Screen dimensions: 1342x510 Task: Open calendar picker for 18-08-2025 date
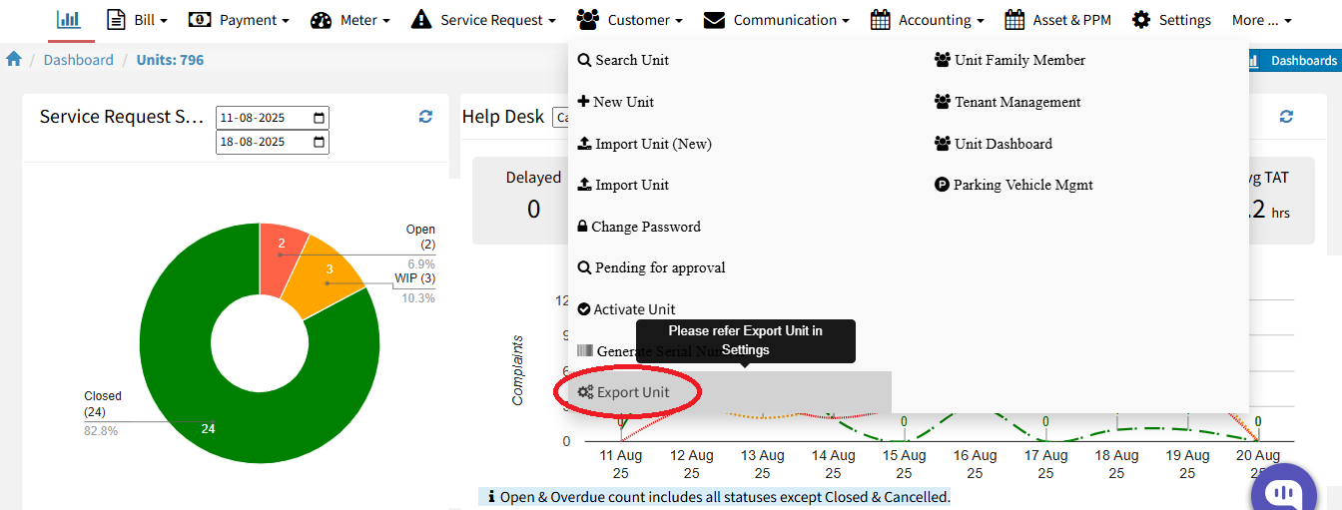pos(319,142)
